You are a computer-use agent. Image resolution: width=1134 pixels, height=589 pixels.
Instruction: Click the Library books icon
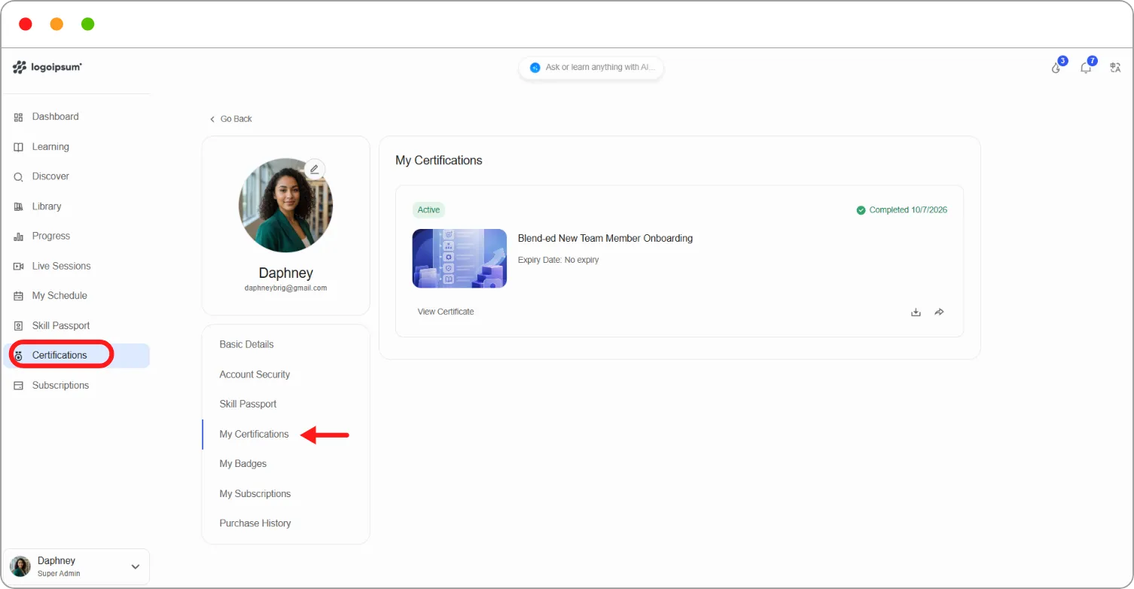tap(19, 206)
